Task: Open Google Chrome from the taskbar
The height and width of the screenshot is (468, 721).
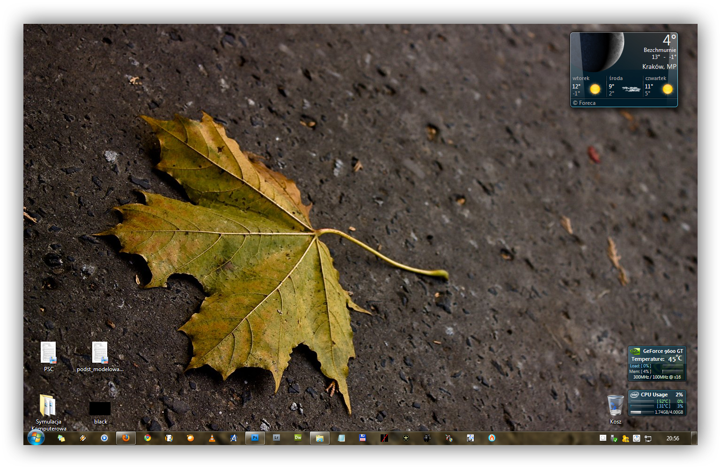Action: [147, 438]
